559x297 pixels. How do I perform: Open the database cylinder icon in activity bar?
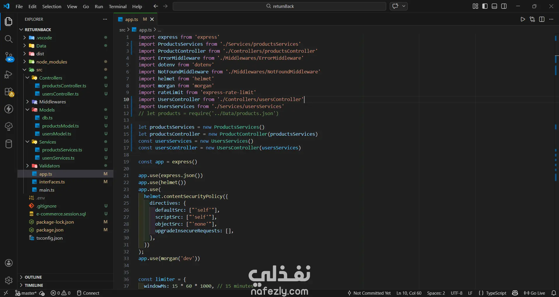[9, 144]
